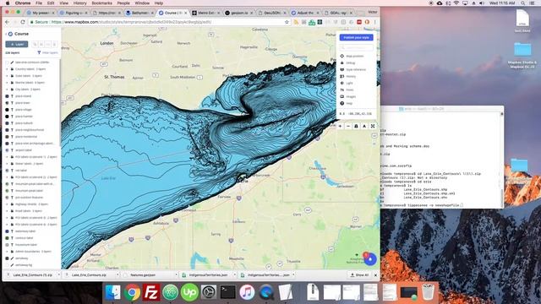541x304 pixels.
Task: Open the Bookmarks menu in menu bar
Action: pyautogui.click(x=101, y=3)
